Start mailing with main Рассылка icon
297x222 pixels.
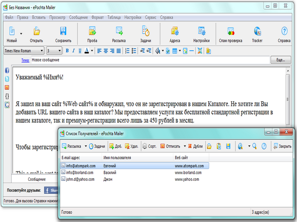pos(119,31)
